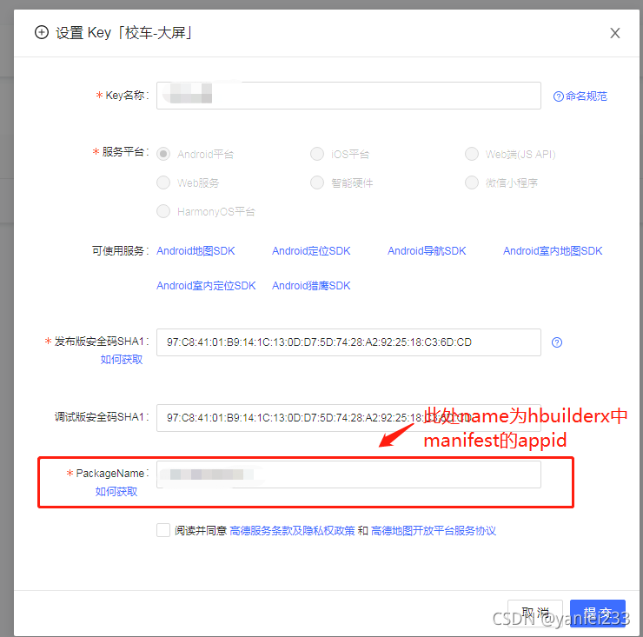The width and height of the screenshot is (643, 637).
Task: Click 如何获取 under release SHA1
Action: tap(122, 360)
